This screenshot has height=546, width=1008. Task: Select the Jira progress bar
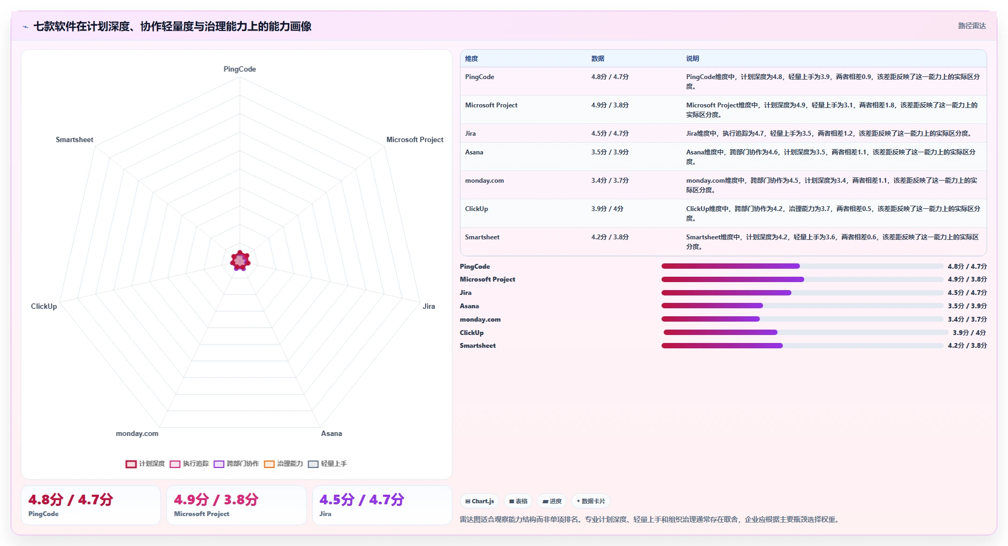coord(802,293)
